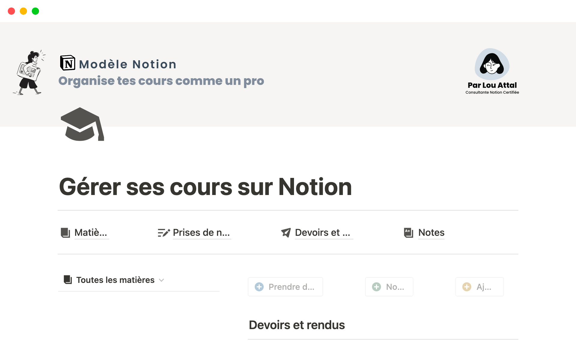Click the green plus icon on No...

tap(376, 287)
